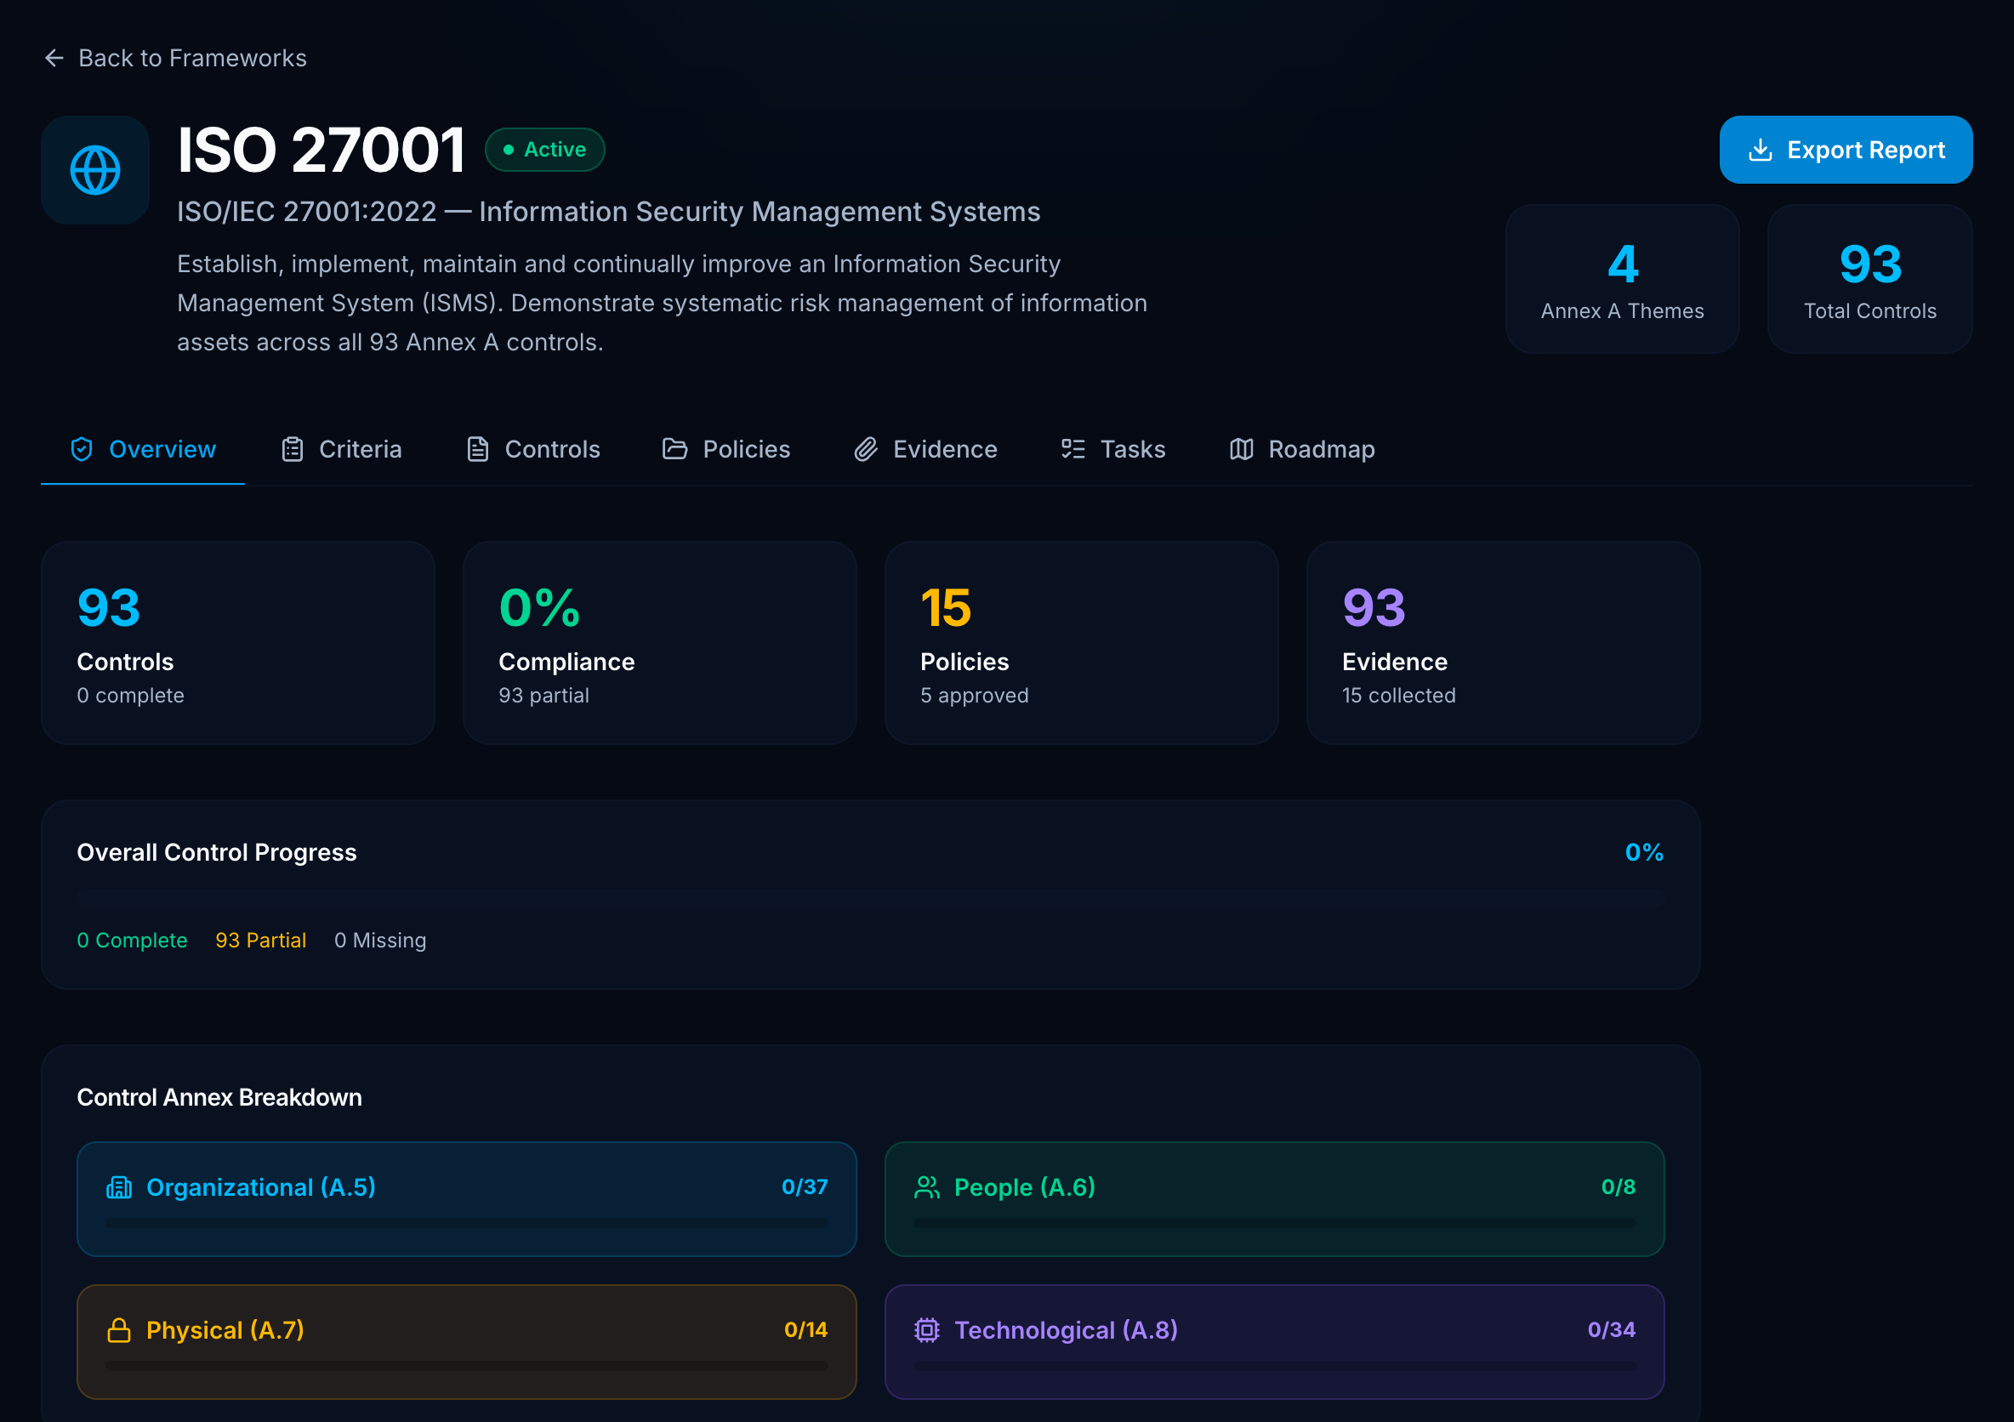Select the Overview tab label
The width and height of the screenshot is (2014, 1422).
(162, 449)
